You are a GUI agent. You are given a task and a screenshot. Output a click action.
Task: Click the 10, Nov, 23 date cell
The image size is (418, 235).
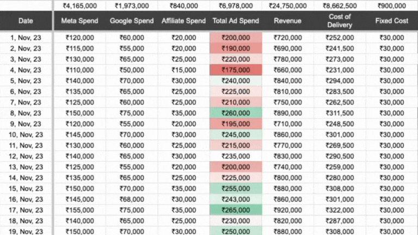click(x=26, y=135)
